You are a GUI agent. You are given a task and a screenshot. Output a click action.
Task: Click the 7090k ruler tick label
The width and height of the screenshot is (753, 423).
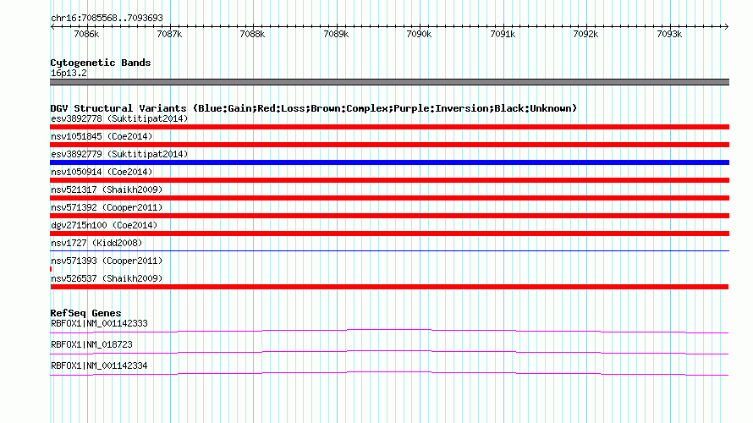coord(420,34)
